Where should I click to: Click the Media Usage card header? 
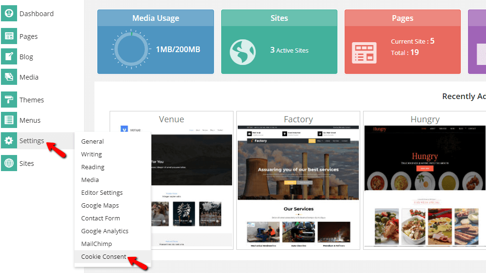point(156,18)
